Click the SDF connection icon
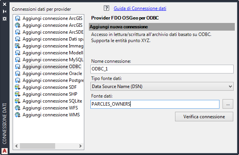Image resolution: width=239 pixels, height=155 pixels. point(17,87)
